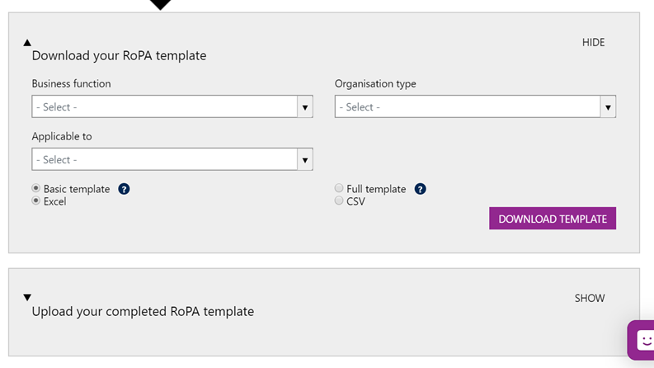The height and width of the screenshot is (368, 654).
Task: Open help icon beside Full template
Action: [x=420, y=189]
